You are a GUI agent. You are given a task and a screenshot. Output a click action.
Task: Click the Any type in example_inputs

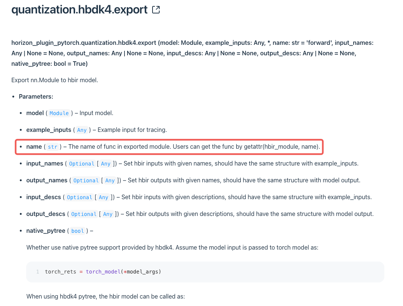point(82,130)
